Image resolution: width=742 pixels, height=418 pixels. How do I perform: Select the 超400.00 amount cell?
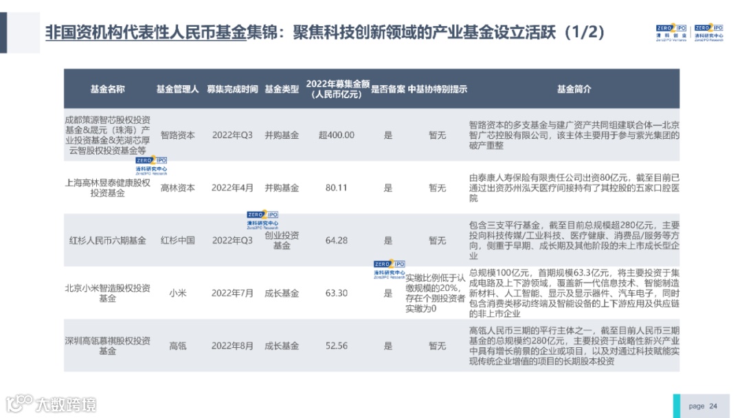coord(337,135)
